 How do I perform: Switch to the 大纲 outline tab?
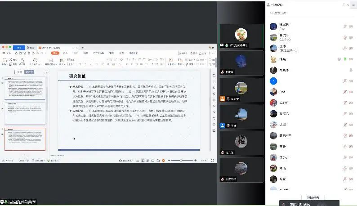pos(19,72)
